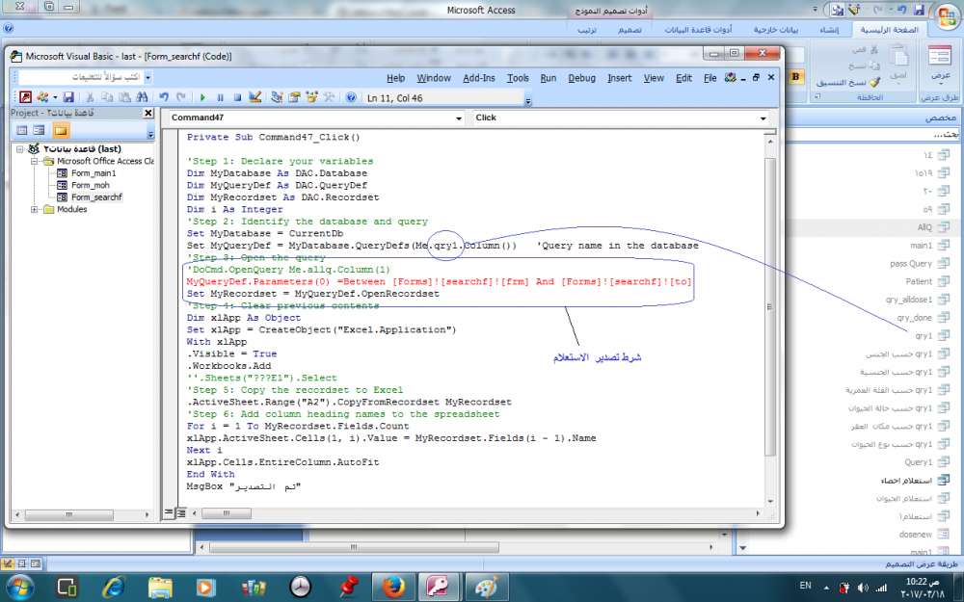Click the Break pause icon
Image resolution: width=964 pixels, height=602 pixels.
tap(220, 97)
